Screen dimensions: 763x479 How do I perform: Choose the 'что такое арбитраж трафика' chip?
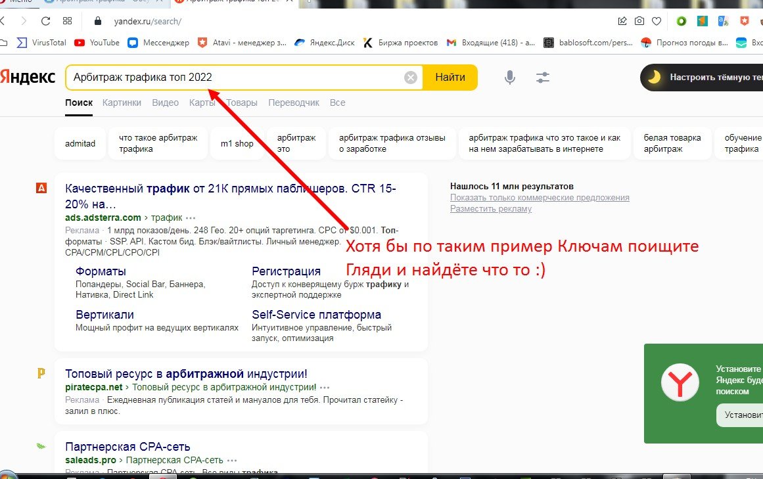(x=158, y=143)
